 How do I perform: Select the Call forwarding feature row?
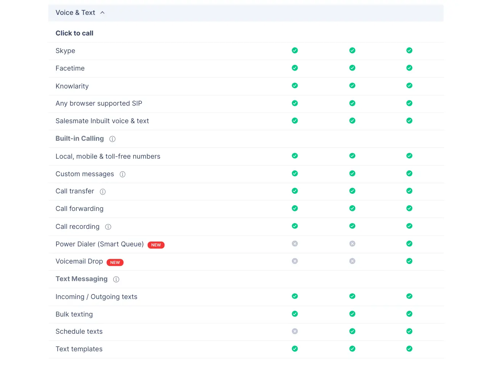pos(79,209)
